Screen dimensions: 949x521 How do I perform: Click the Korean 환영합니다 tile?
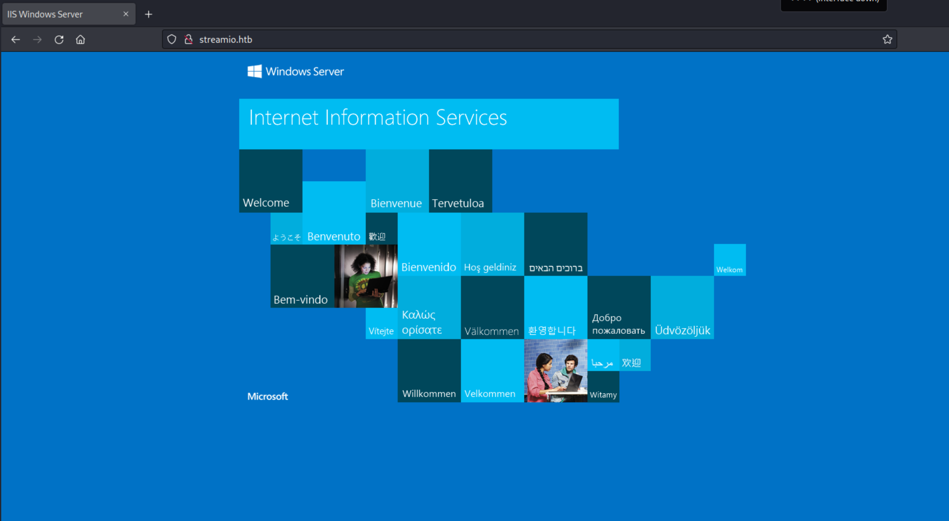tap(556, 307)
